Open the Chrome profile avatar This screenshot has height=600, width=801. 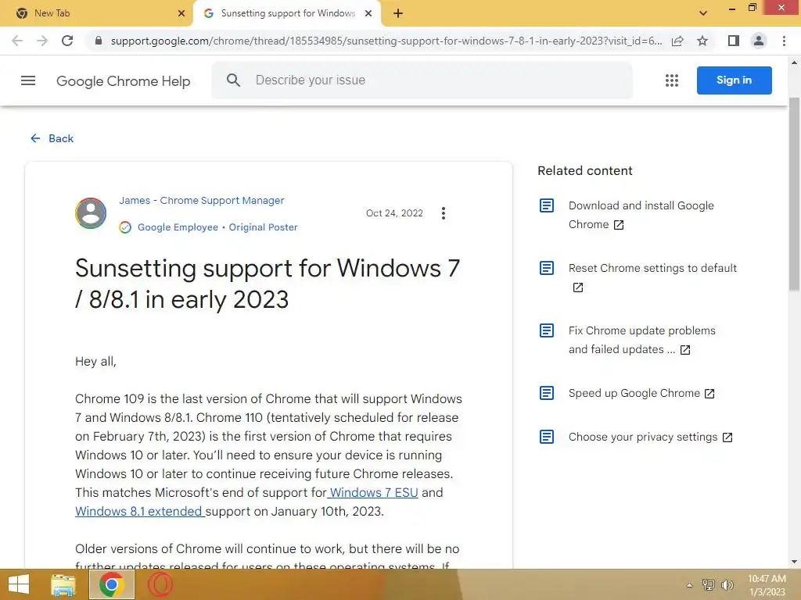point(759,41)
